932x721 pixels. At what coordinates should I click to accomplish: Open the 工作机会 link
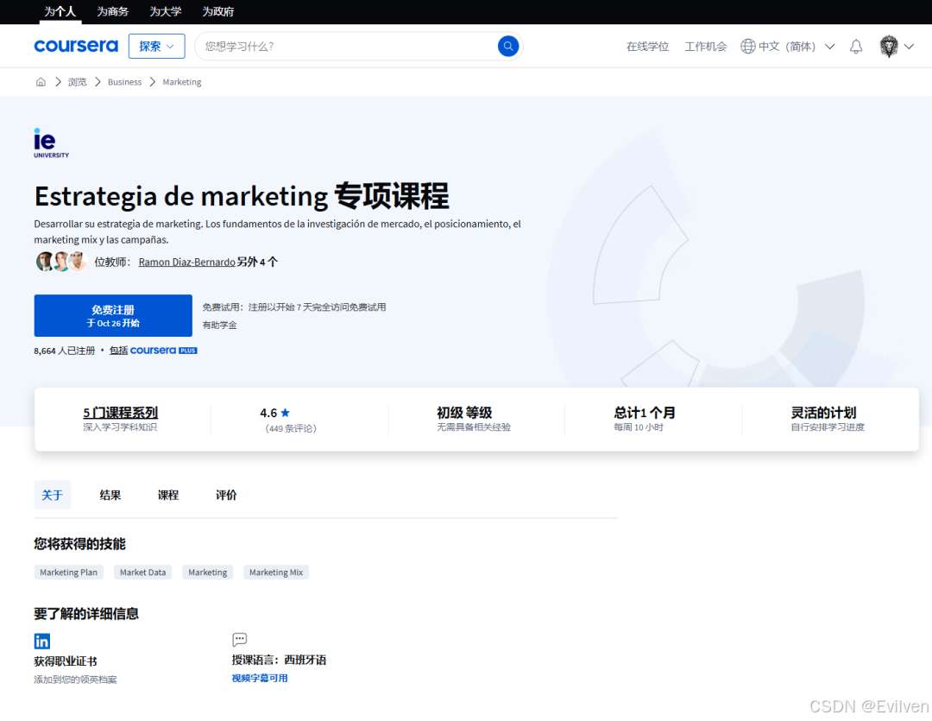(706, 47)
